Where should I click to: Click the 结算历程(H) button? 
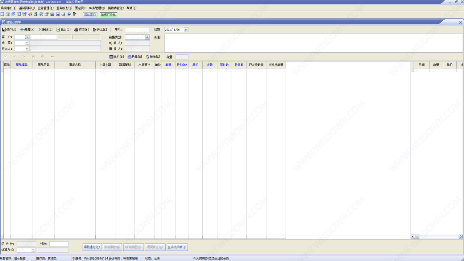(133, 247)
